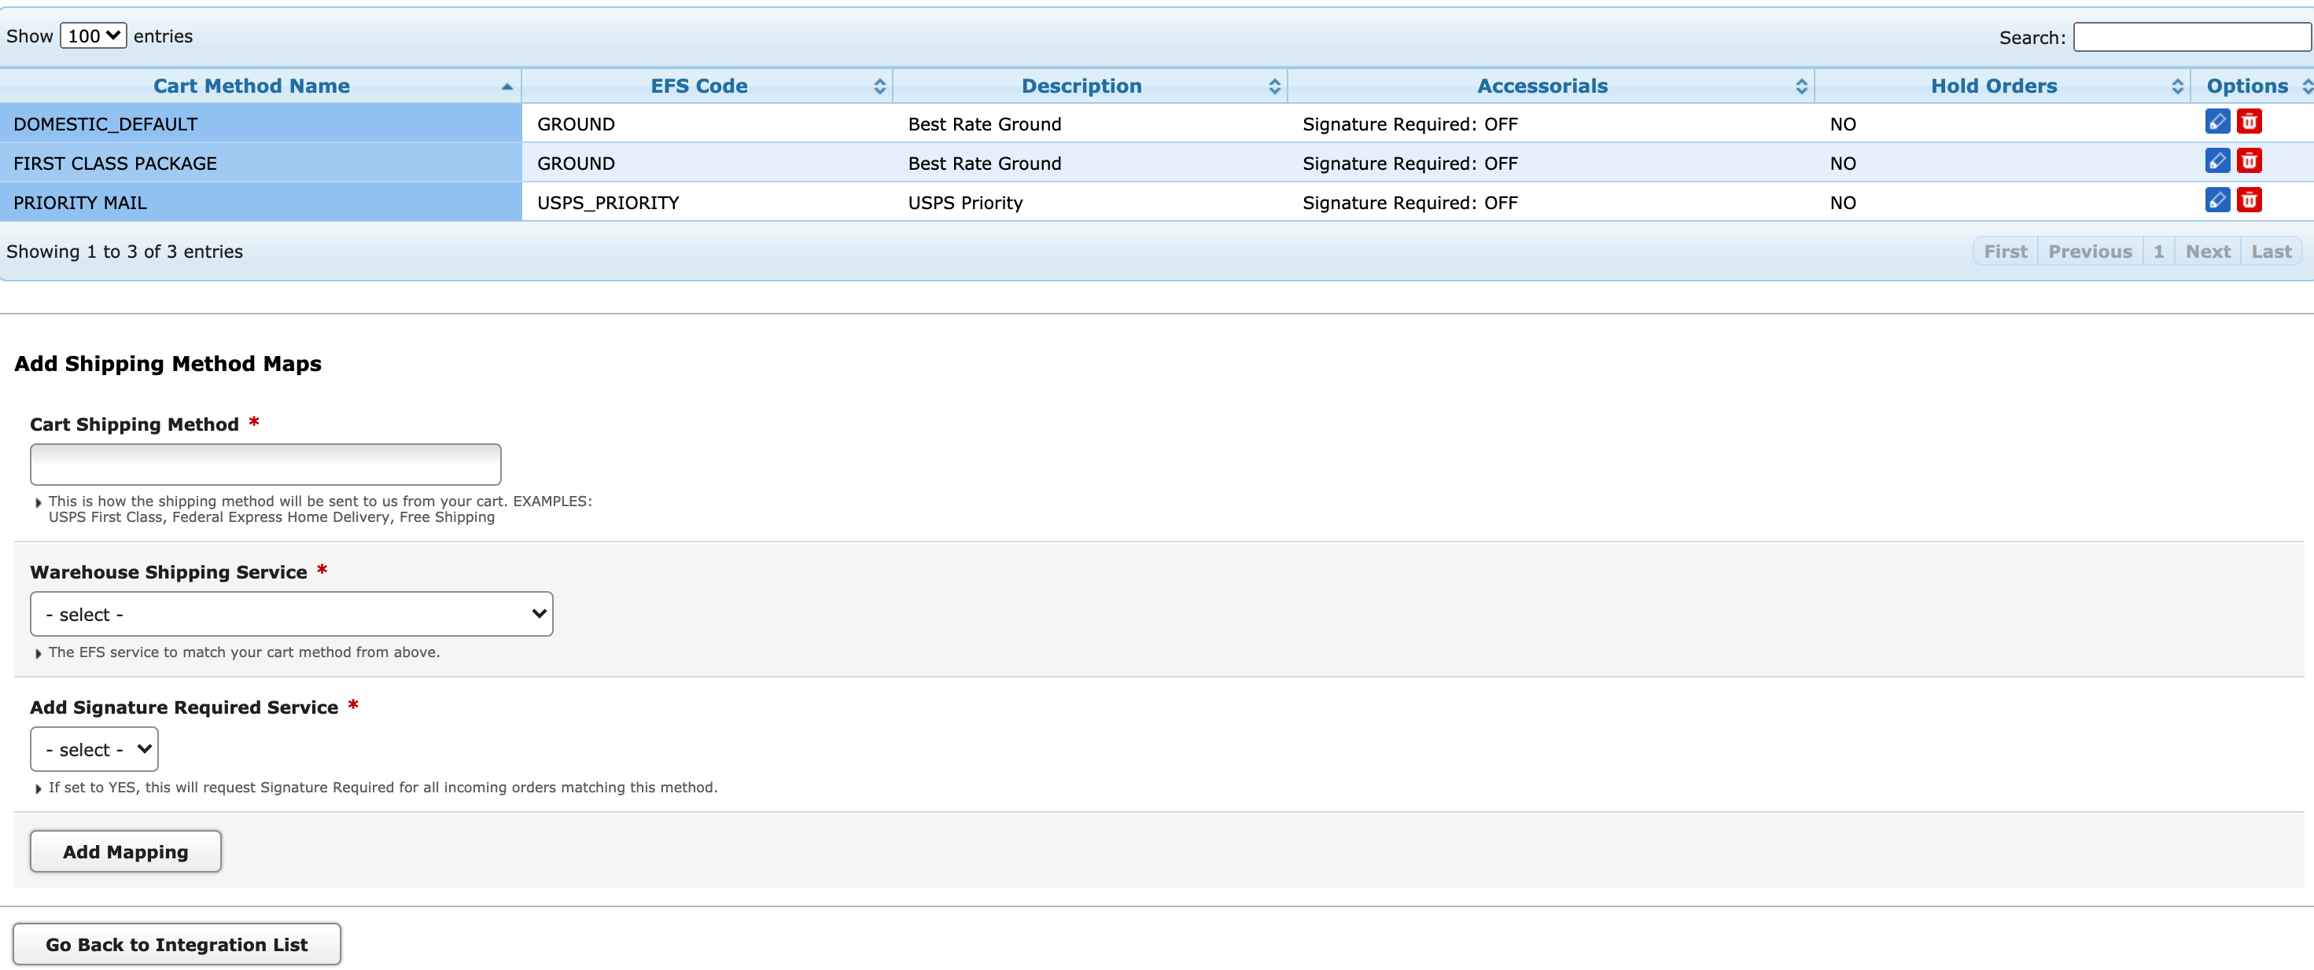Click into the Cart Shipping Method field
The width and height of the screenshot is (2314, 970).
266,465
